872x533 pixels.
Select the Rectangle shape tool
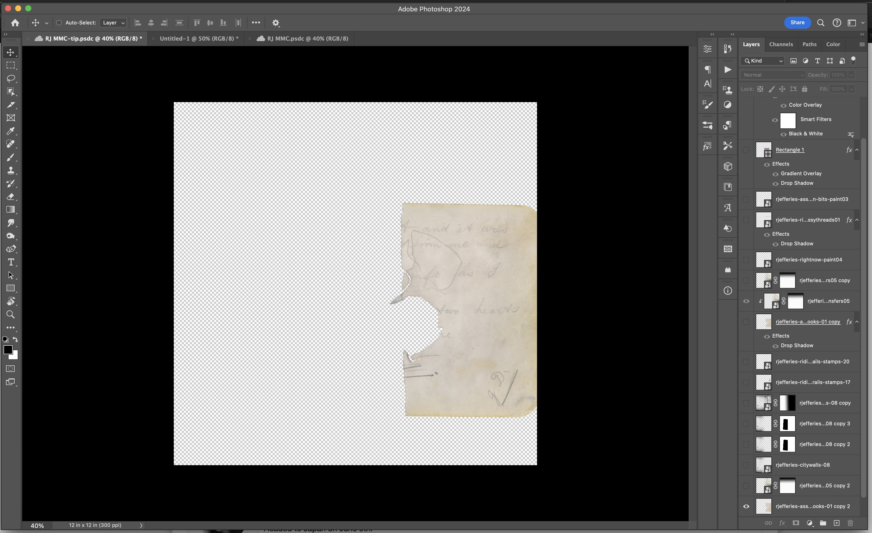tap(11, 288)
